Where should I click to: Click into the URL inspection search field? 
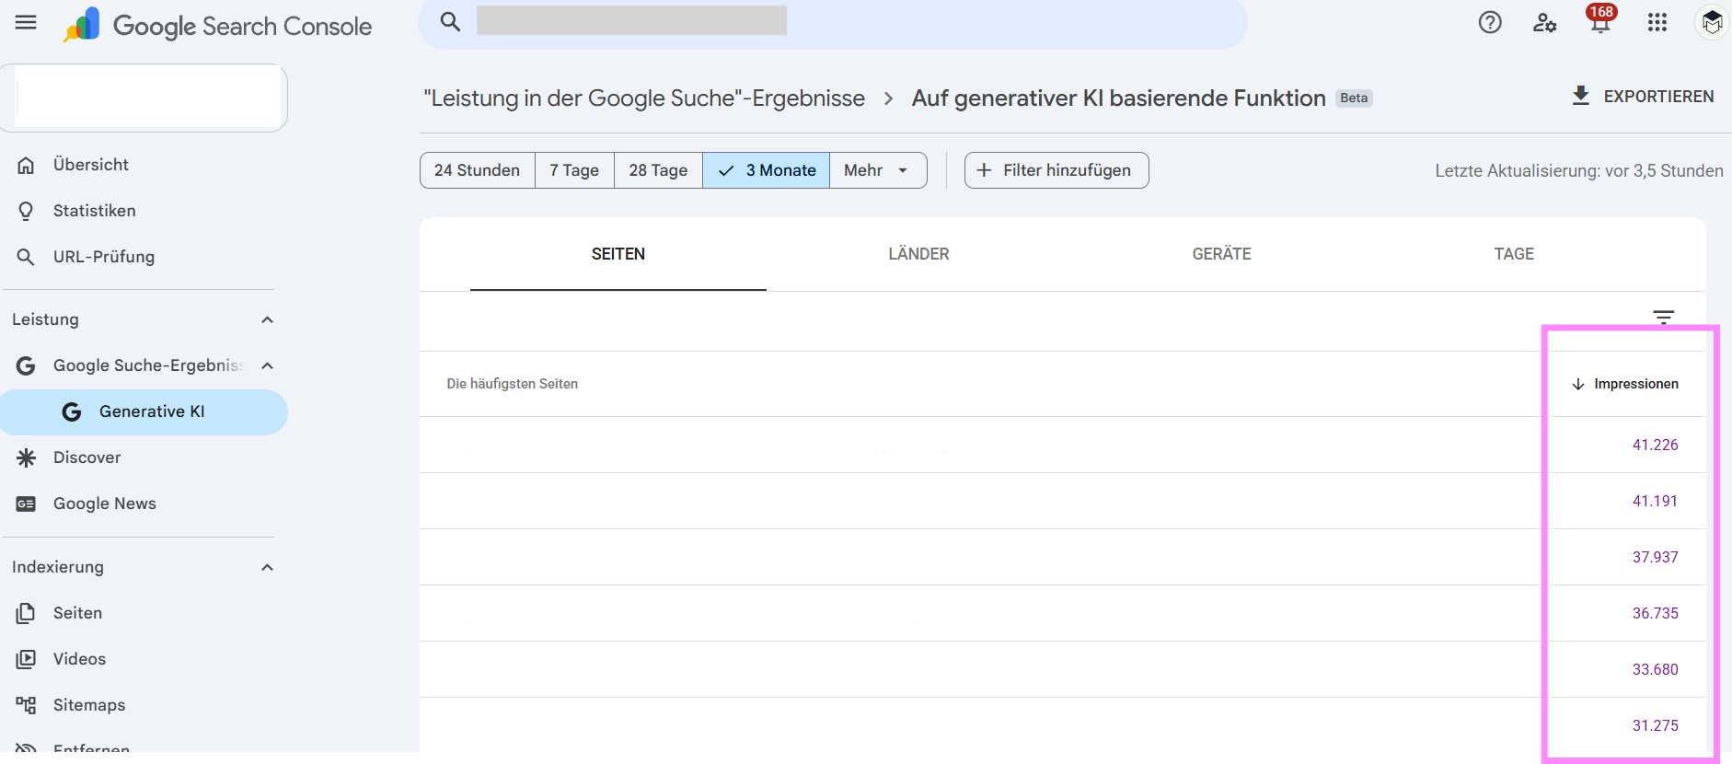[832, 21]
